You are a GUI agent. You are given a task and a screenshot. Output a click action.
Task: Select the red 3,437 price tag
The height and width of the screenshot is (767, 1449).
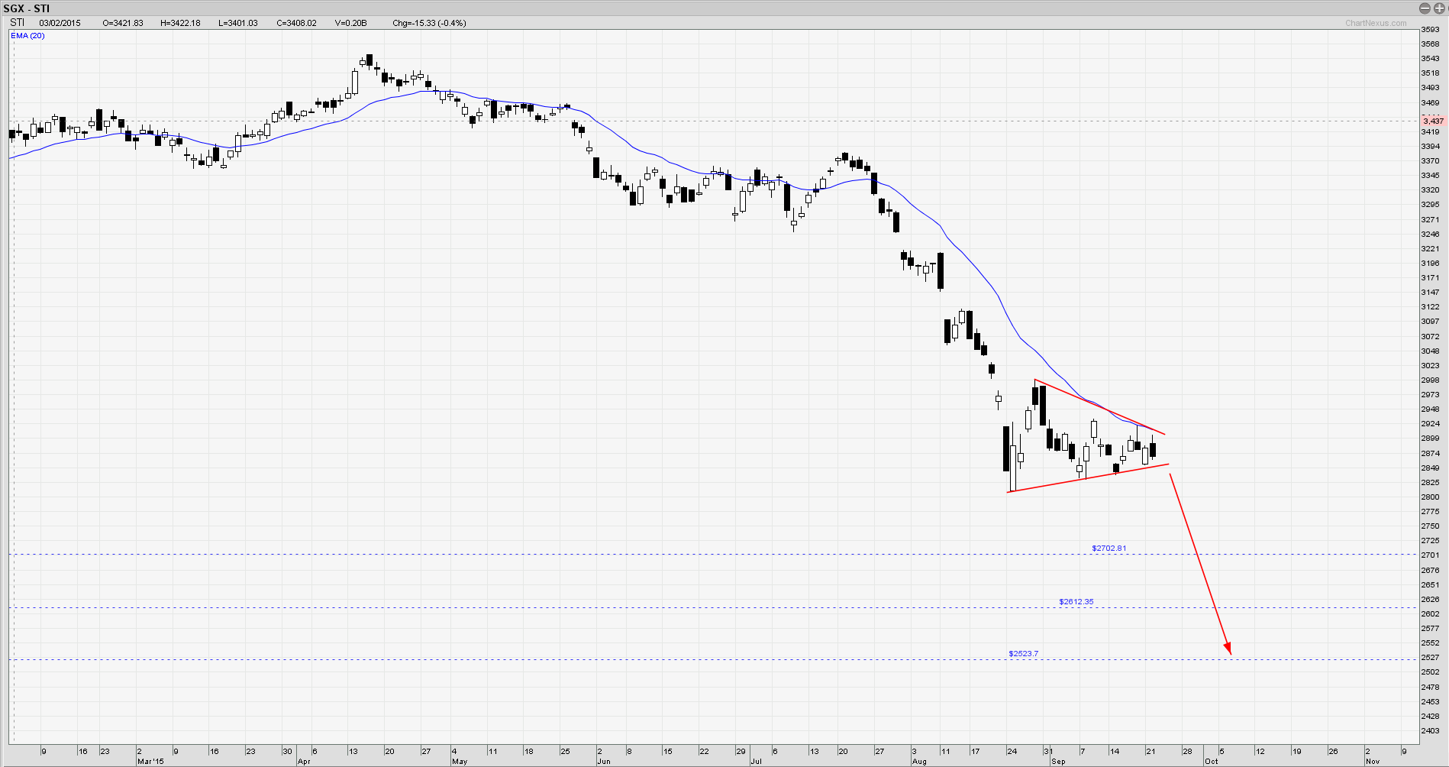tap(1433, 121)
